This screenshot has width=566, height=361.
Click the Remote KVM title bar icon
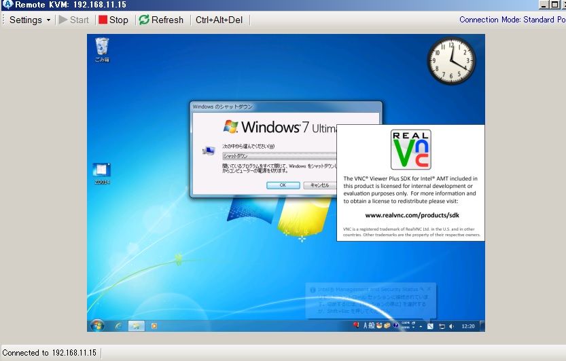(x=7, y=5)
